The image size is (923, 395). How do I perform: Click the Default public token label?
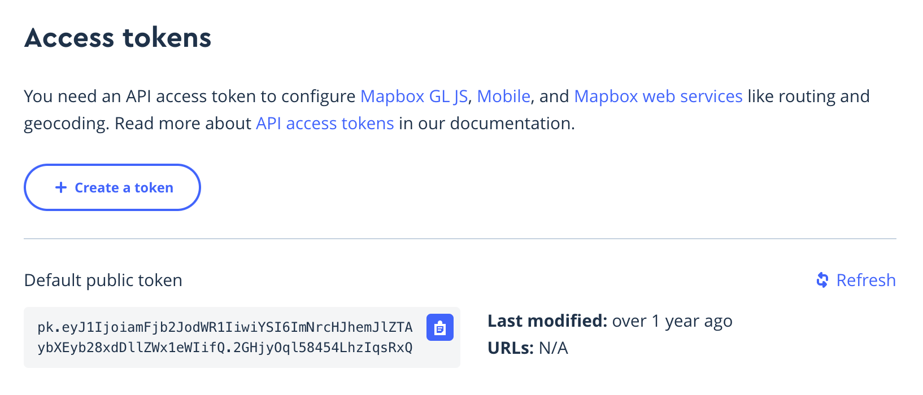click(102, 280)
